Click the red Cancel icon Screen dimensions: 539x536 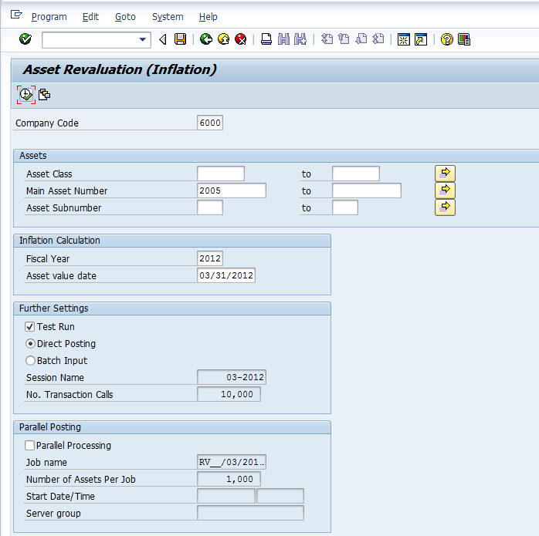pos(241,39)
